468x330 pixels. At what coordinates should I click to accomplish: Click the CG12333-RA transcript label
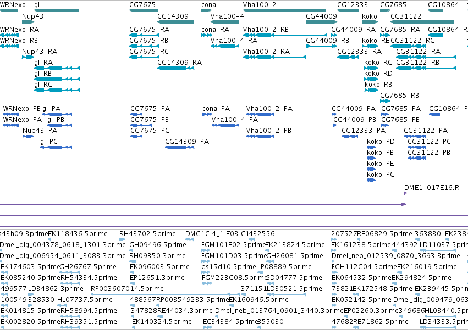(x=359, y=52)
